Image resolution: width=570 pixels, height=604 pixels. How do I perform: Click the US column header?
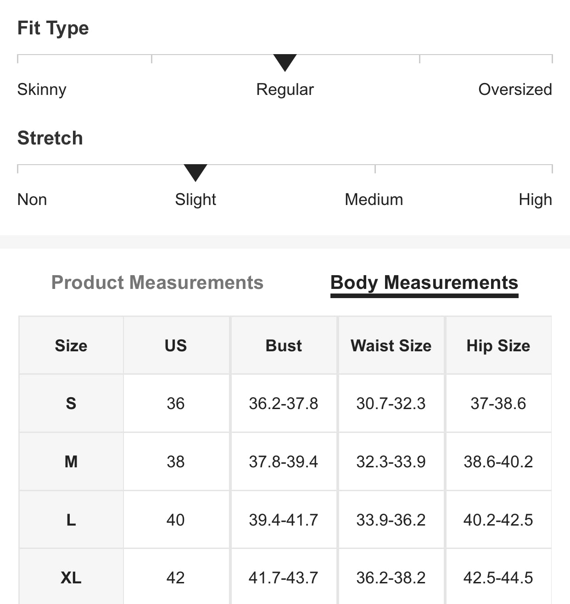(176, 345)
